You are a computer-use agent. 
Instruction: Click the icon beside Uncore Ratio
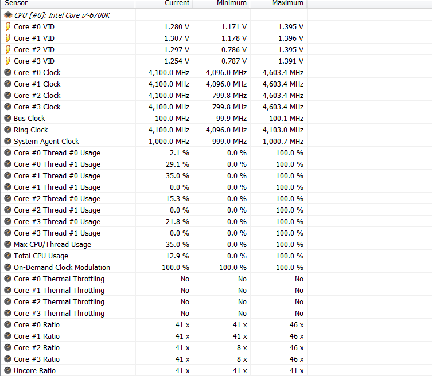point(7,370)
